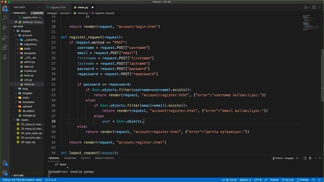Screen dimensions: 324x182
Task: Open urls.py in the explorer
Action: click(28, 80)
